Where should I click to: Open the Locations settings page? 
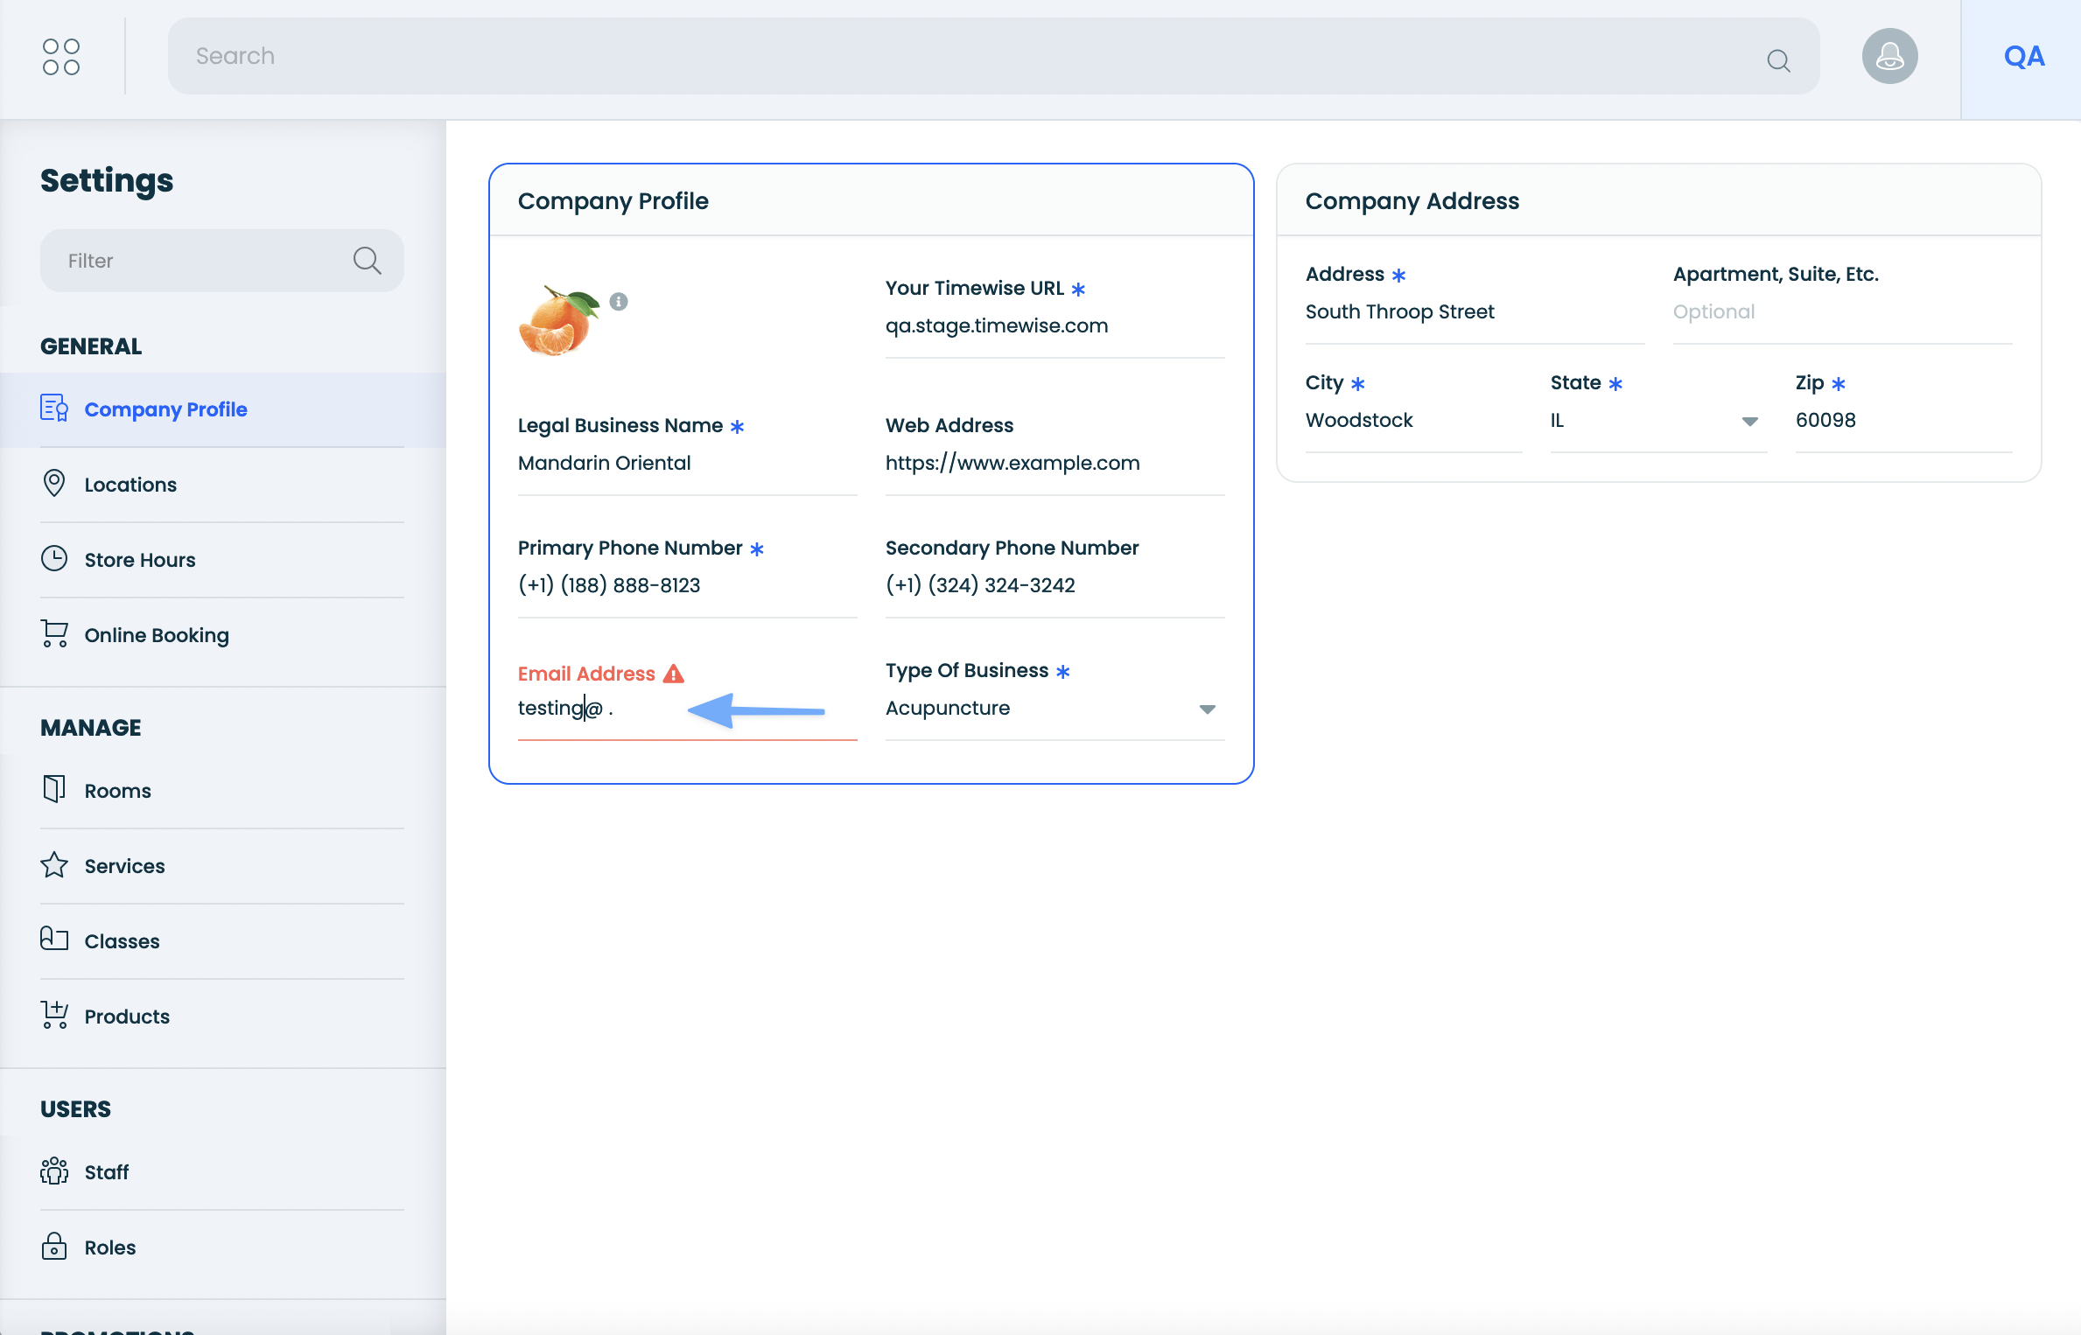click(130, 485)
